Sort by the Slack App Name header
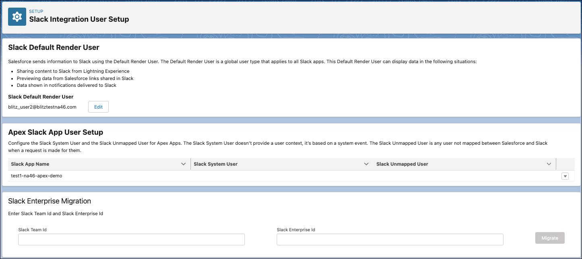582x259 pixels. click(x=30, y=164)
